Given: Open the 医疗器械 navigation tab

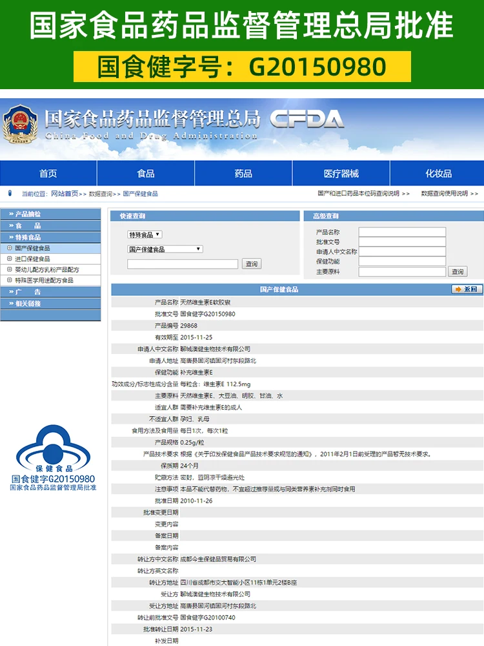Looking at the screenshot, I should (x=341, y=173).
